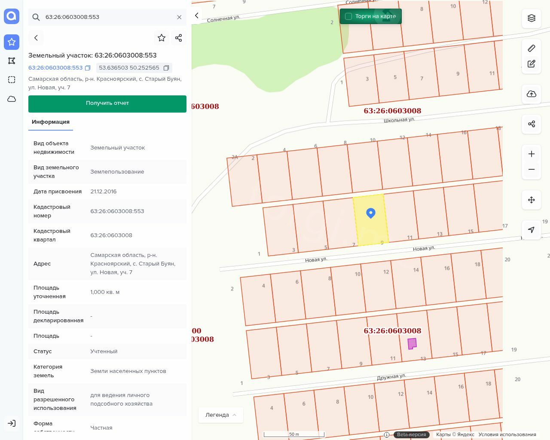Viewport: 550px width, 440px height.
Task: Enable the 'Торги на карте' checkbox
Action: click(x=348, y=16)
